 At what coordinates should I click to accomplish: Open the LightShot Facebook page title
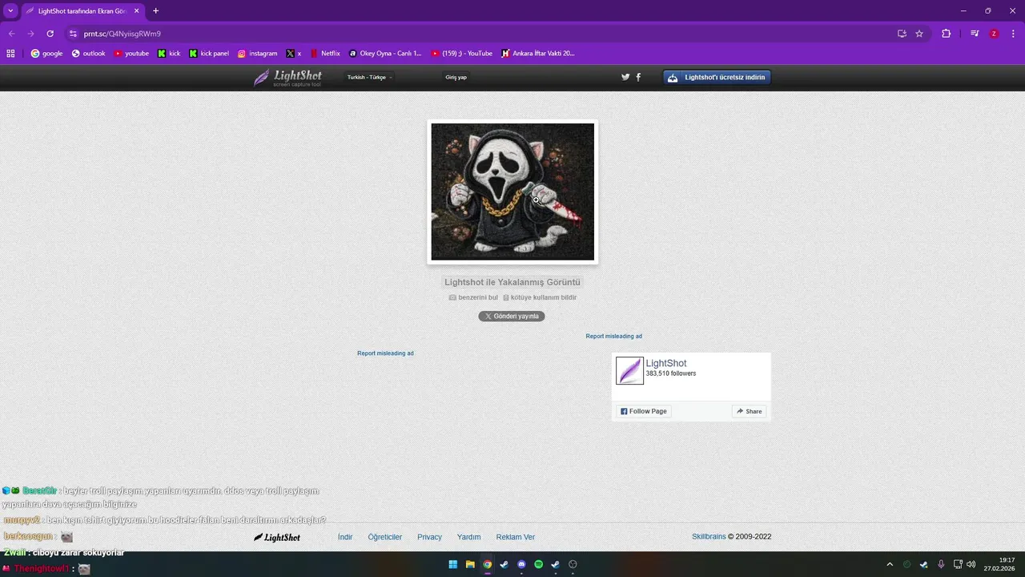coord(666,363)
